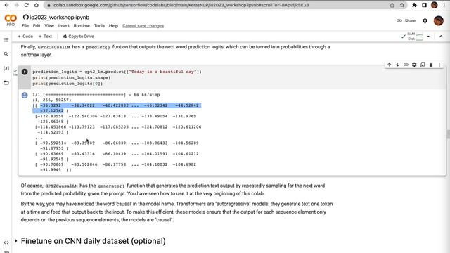Open the table of contents sidebar
The image size is (450, 253).
(x=6, y=40)
